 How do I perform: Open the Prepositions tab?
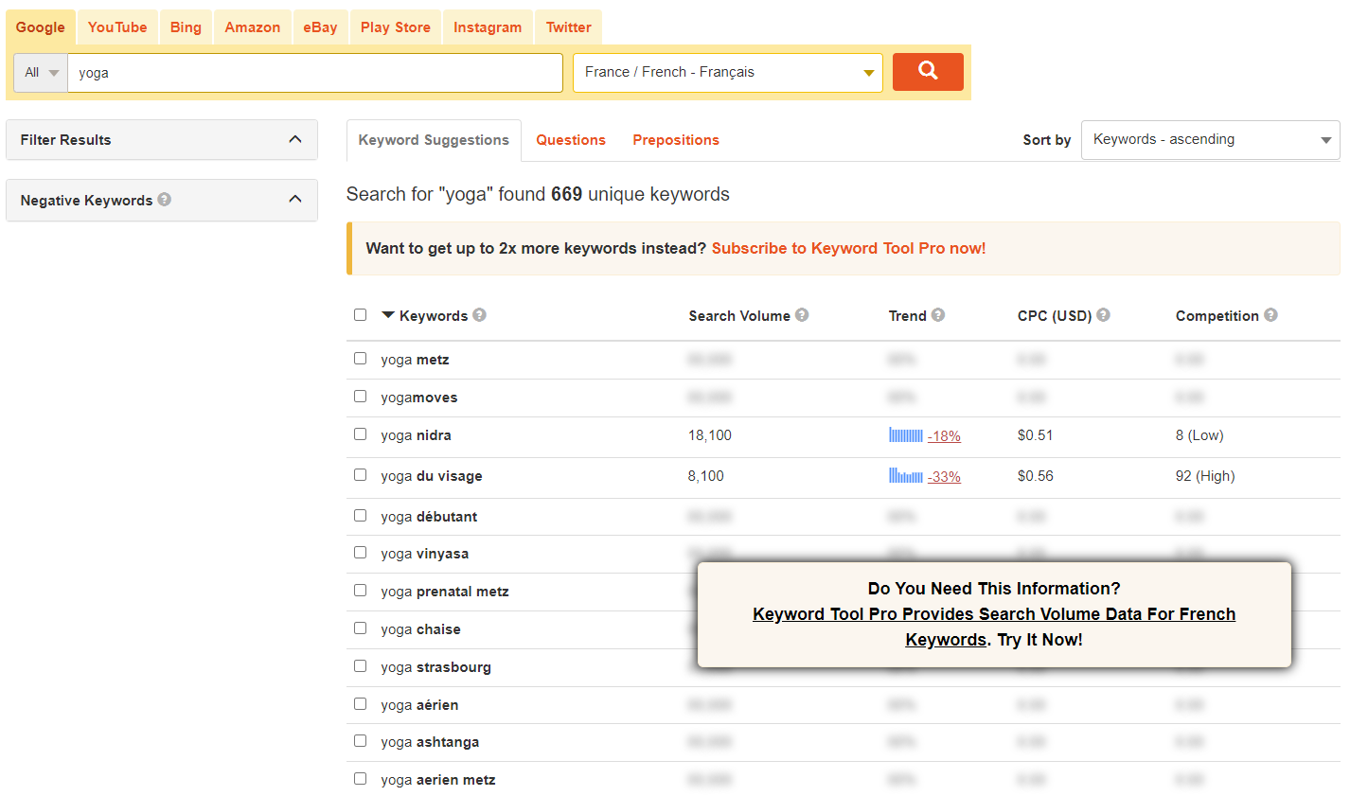(x=676, y=140)
